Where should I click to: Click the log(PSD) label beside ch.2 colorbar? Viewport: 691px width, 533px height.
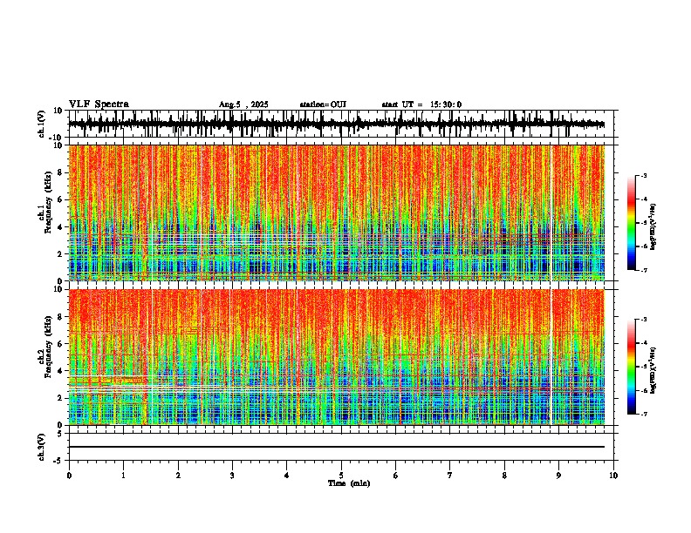click(653, 371)
